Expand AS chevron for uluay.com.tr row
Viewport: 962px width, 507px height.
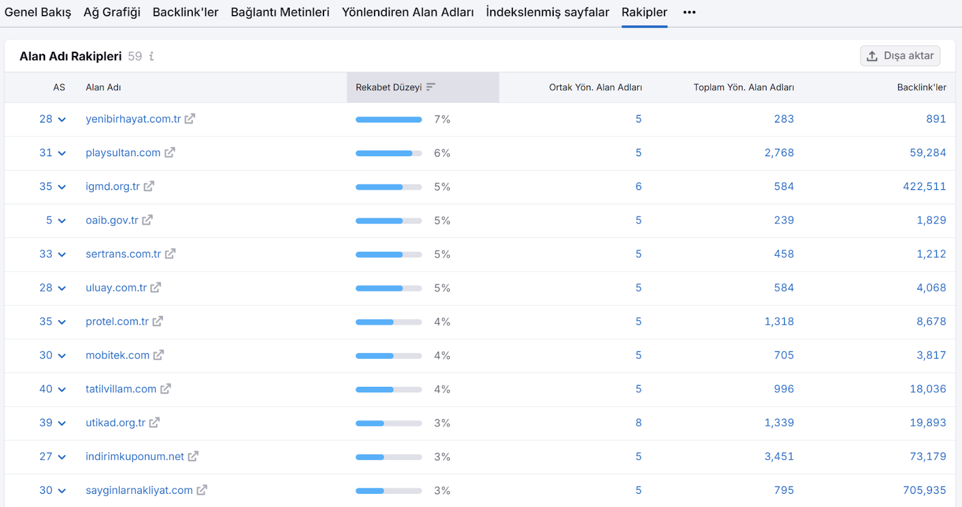[61, 288]
